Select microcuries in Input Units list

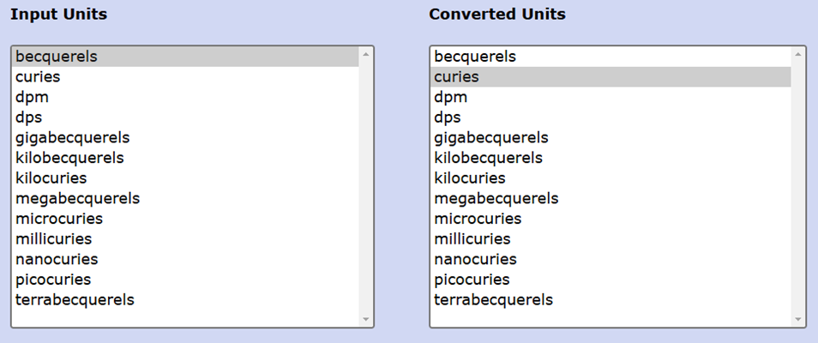pos(57,219)
